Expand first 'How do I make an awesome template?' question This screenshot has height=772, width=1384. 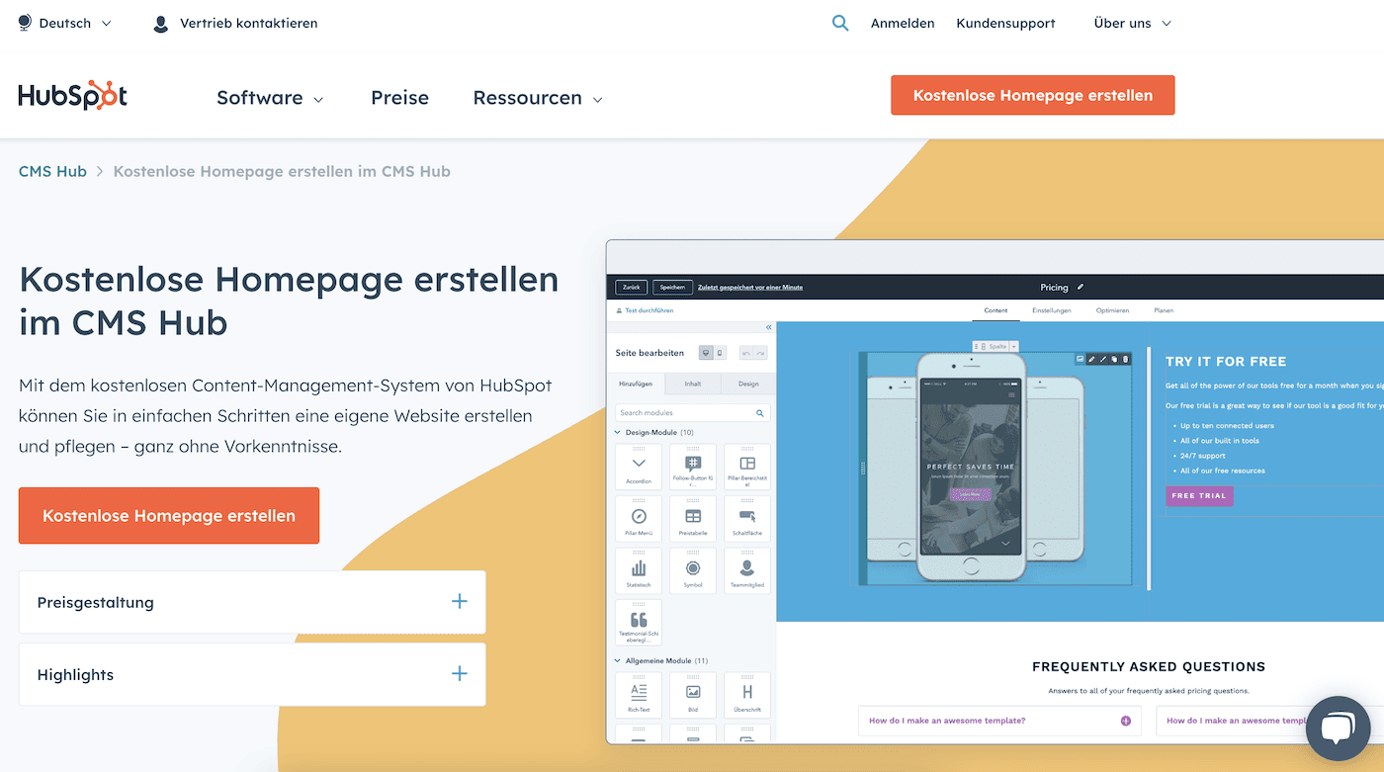pos(999,721)
